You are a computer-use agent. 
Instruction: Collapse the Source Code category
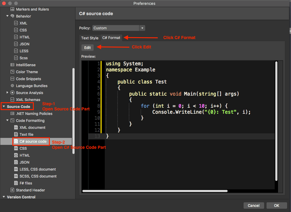click(x=4, y=106)
